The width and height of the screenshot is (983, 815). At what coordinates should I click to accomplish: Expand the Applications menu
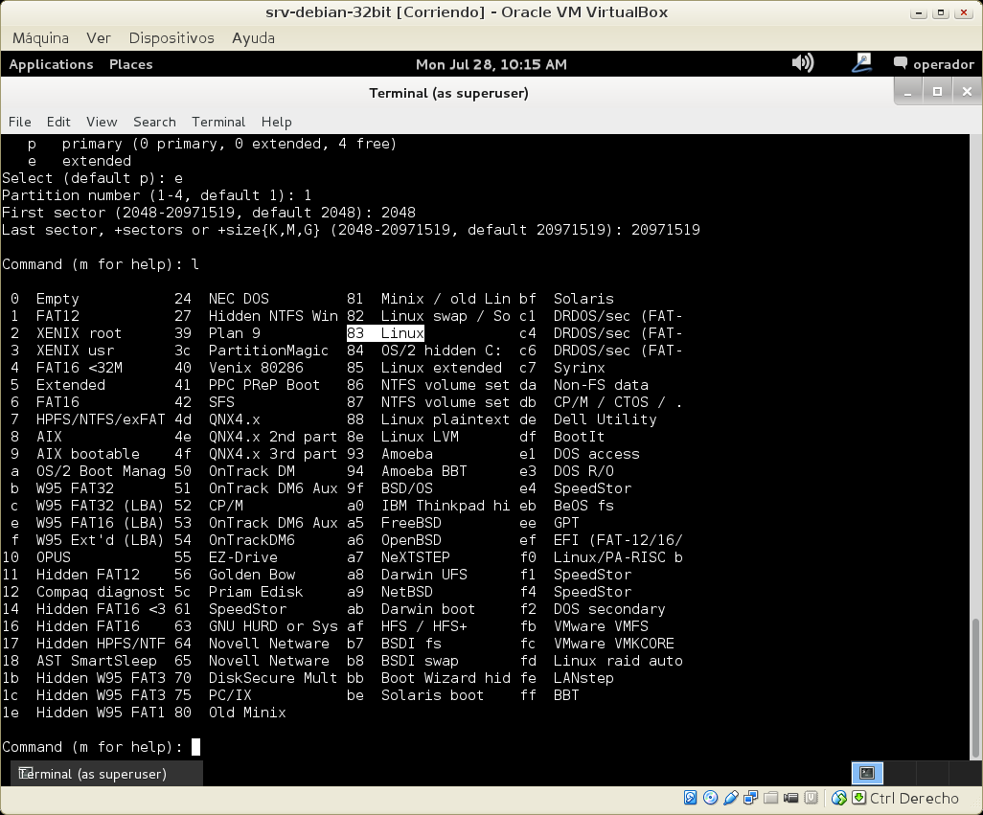51,64
